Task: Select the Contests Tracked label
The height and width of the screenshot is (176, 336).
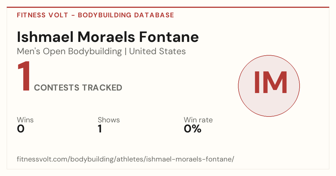Action: pyautogui.click(x=78, y=88)
